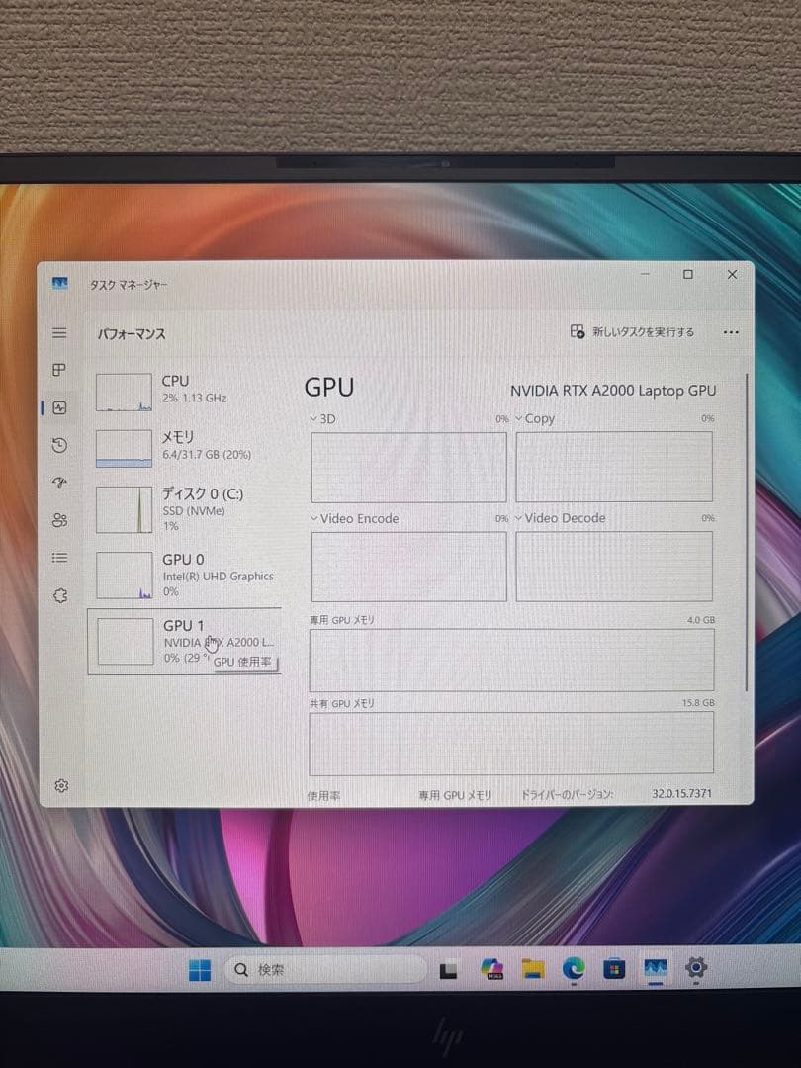
Task: Click the vertical scrollbar of GPU details
Action: click(748, 531)
